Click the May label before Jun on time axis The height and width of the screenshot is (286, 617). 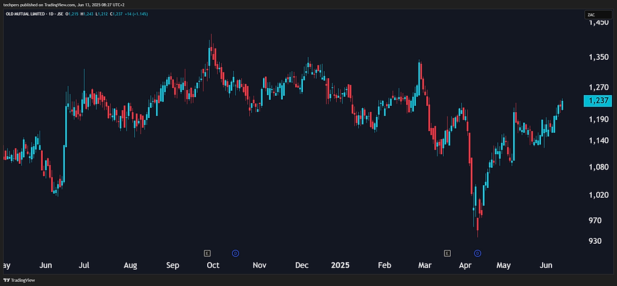(x=504, y=265)
